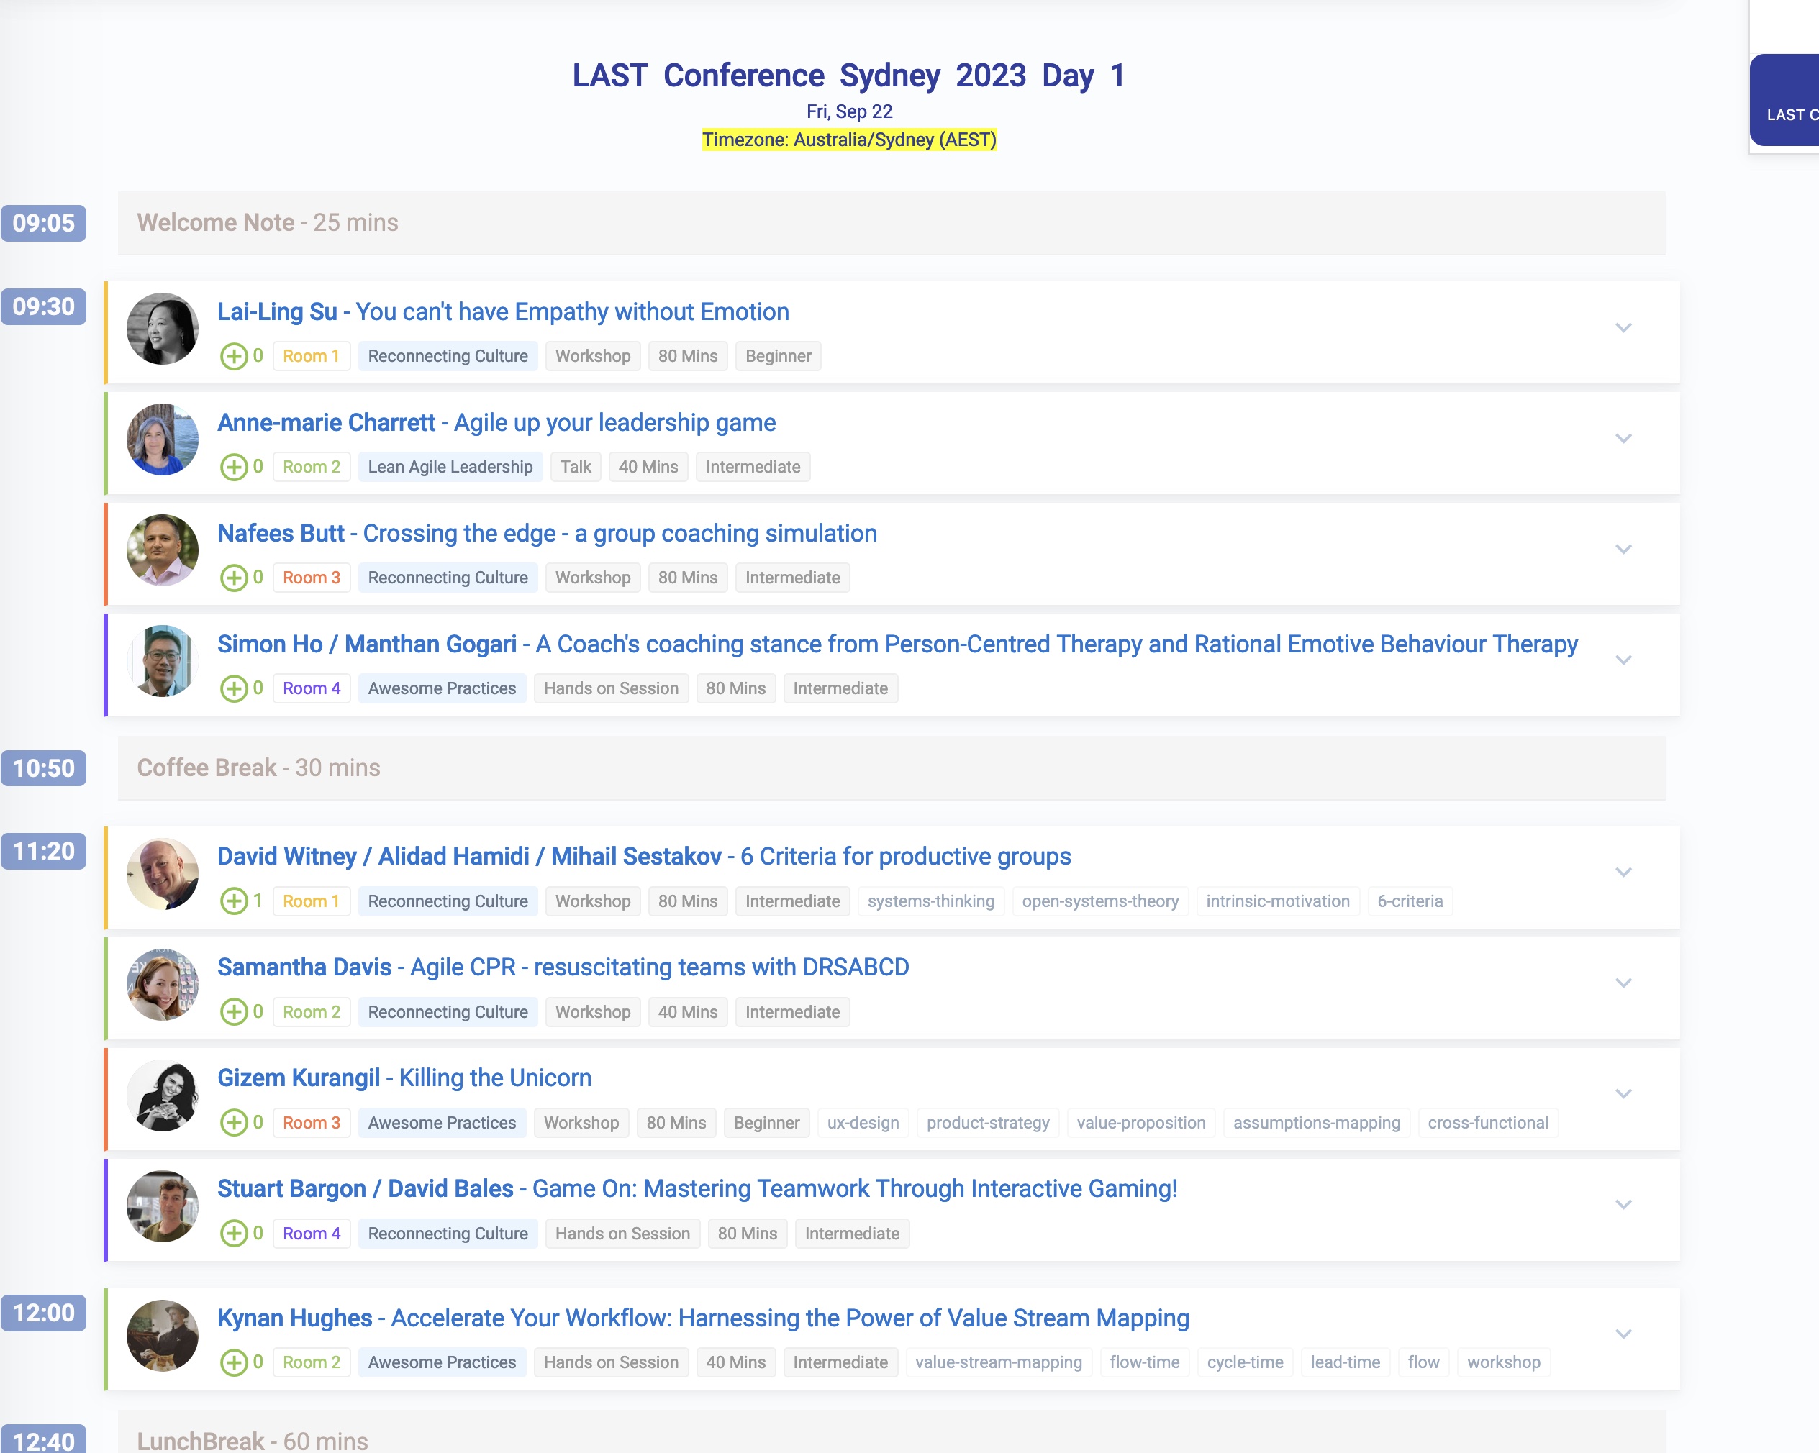Click systems-thinking tag

pos(930,901)
